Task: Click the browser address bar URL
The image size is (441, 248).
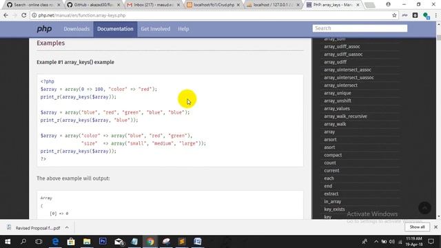Action: (82, 15)
